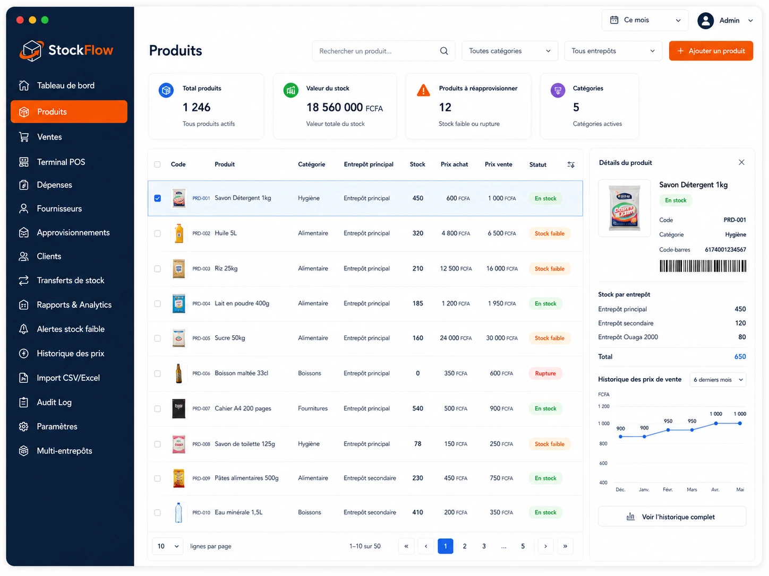Uncheck the Savon Détergent 1kg checkbox
The height and width of the screenshot is (576, 769).
(x=157, y=198)
